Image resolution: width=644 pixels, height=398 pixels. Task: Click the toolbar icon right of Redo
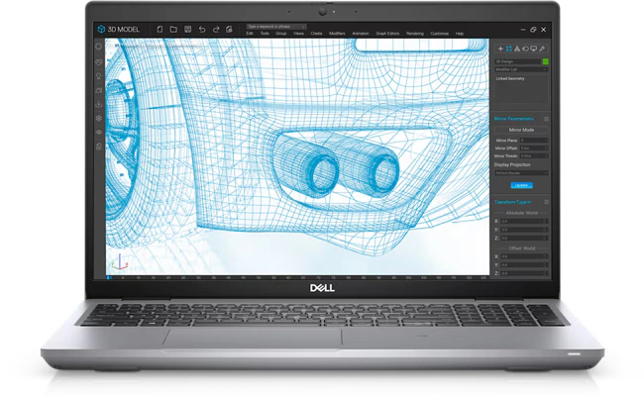pyautogui.click(x=229, y=29)
